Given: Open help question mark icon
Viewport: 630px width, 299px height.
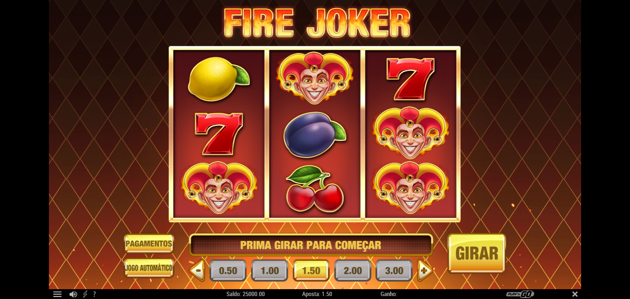Looking at the screenshot, I should 94,294.
